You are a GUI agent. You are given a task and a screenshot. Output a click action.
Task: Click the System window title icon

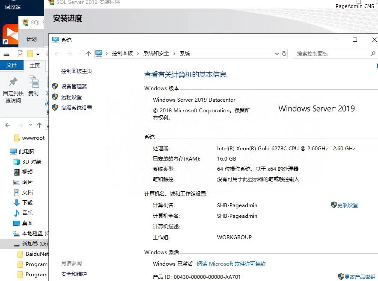[56, 40]
